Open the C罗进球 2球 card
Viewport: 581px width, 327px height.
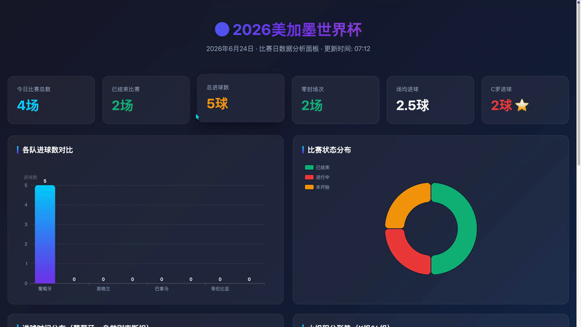pyautogui.click(x=525, y=100)
